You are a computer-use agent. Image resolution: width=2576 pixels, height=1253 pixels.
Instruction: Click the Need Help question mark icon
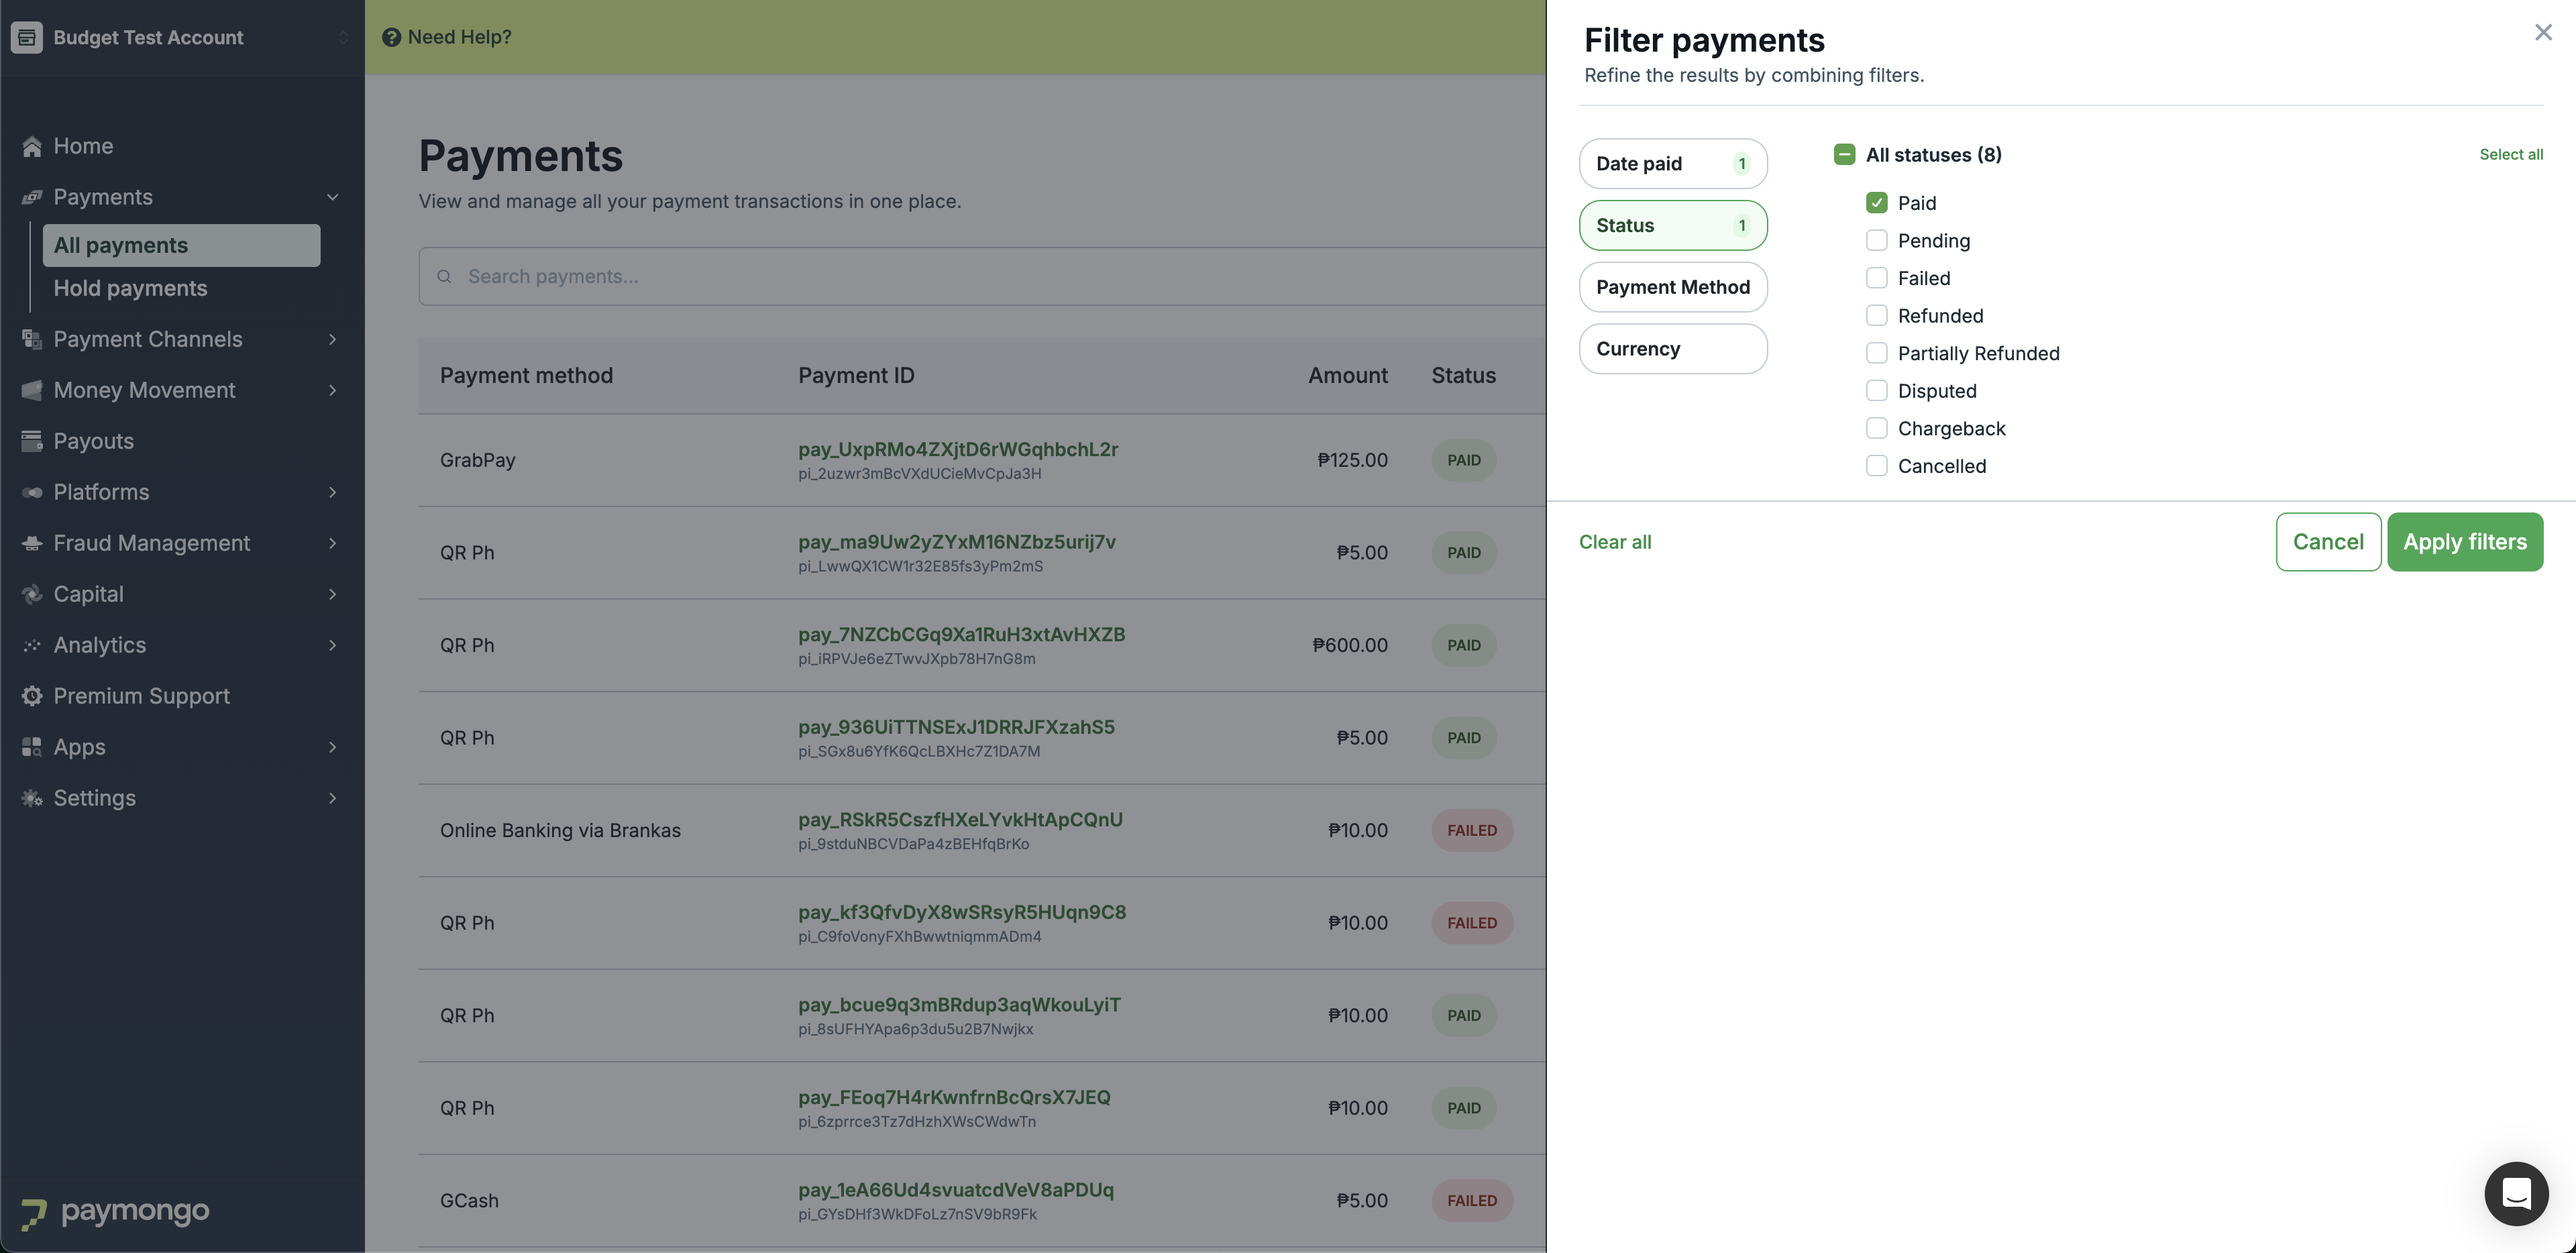pos(392,37)
